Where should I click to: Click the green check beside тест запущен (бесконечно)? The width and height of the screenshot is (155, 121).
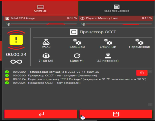point(7,76)
